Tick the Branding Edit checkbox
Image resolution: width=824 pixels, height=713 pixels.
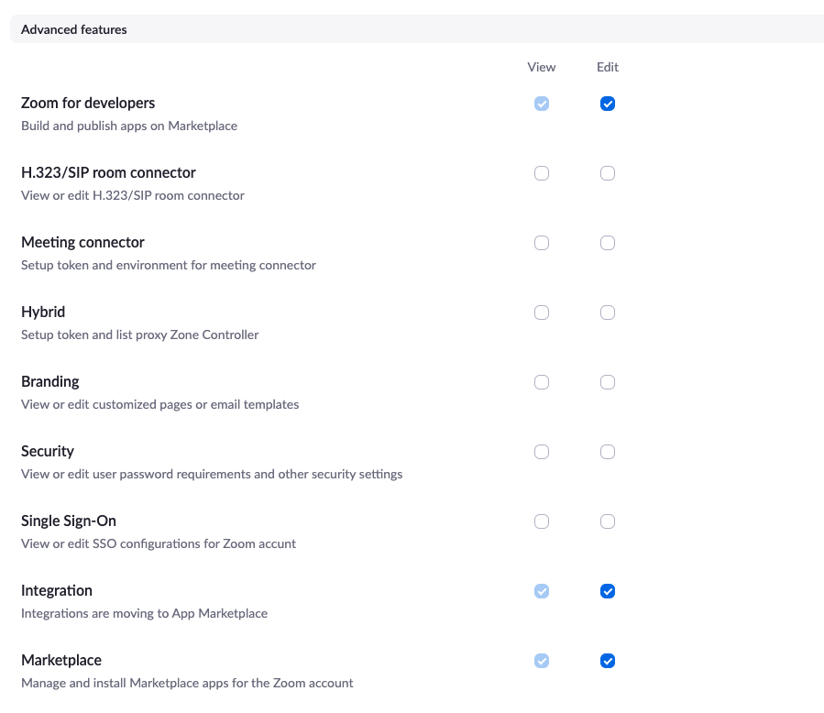coord(608,382)
